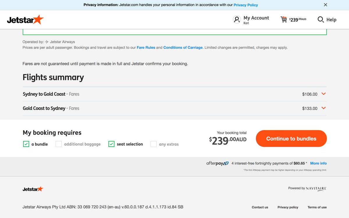Click the Help text in header
This screenshot has height=218, width=349.
tap(331, 20)
